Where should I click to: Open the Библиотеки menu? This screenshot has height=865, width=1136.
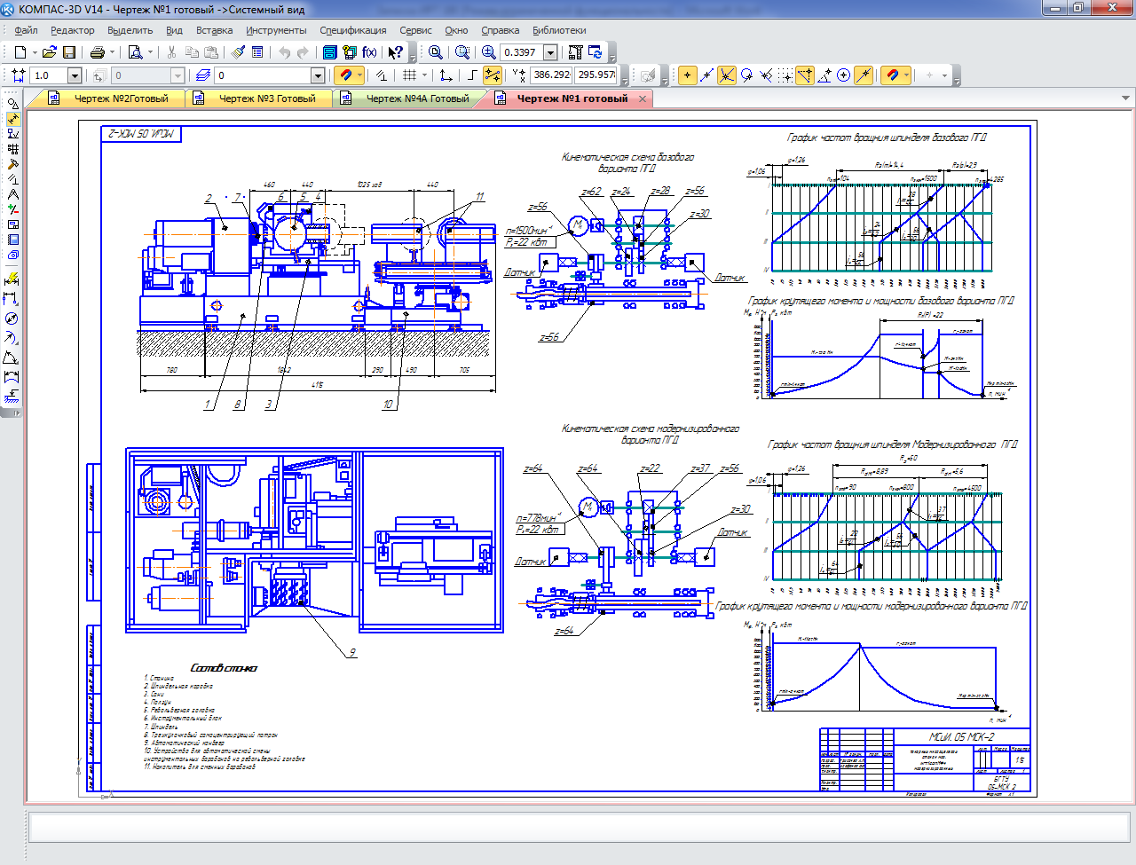[x=559, y=30]
